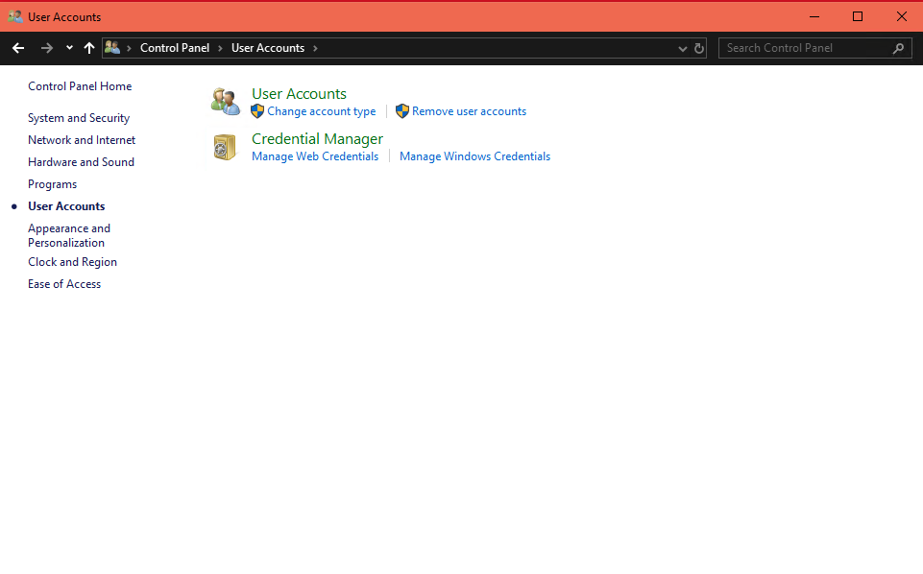Image resolution: width=923 pixels, height=574 pixels.
Task: Open Ease of Access category
Action: click(x=64, y=284)
